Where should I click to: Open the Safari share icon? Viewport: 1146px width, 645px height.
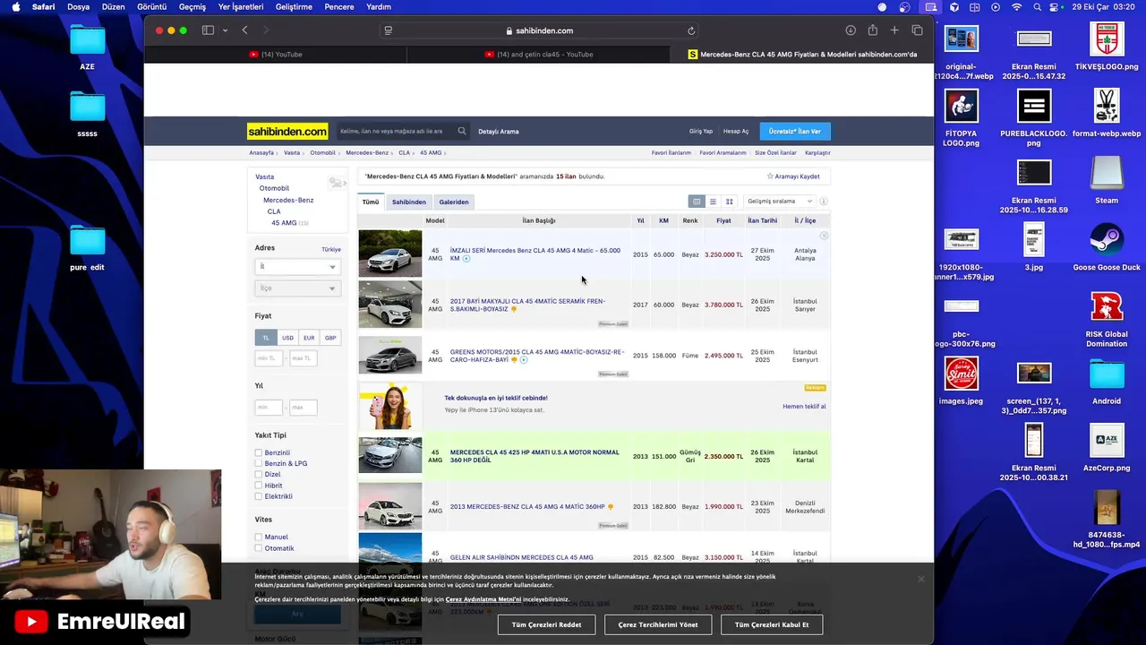coord(872,30)
